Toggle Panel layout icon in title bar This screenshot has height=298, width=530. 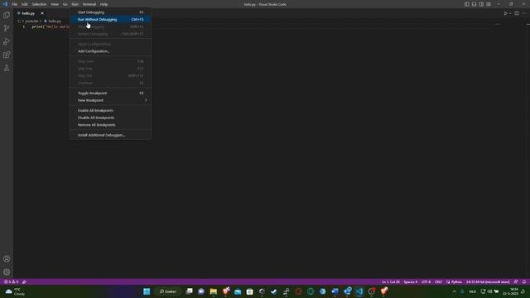(474, 4)
